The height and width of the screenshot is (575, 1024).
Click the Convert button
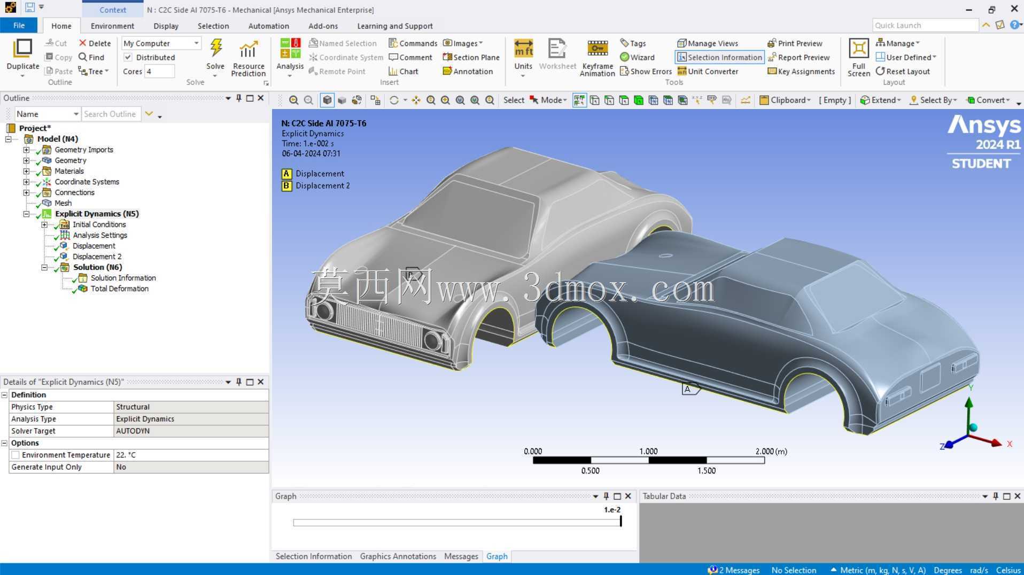coord(988,100)
